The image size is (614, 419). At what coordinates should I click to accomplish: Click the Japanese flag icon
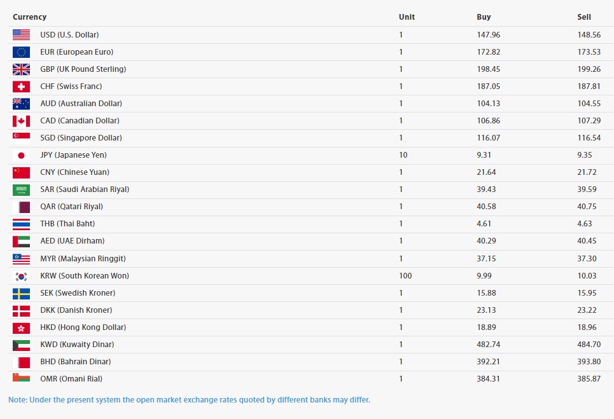pos(21,155)
